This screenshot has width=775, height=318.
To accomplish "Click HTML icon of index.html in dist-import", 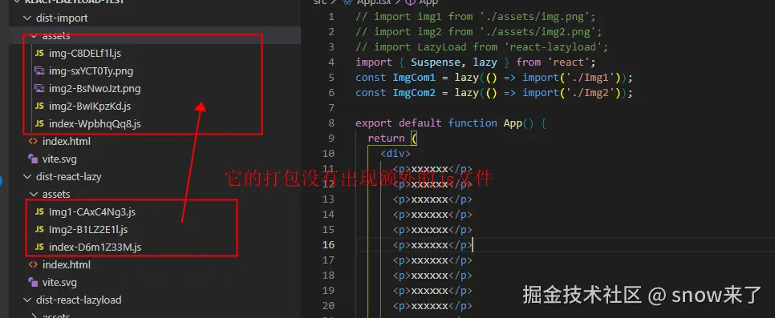I will pyautogui.click(x=33, y=142).
